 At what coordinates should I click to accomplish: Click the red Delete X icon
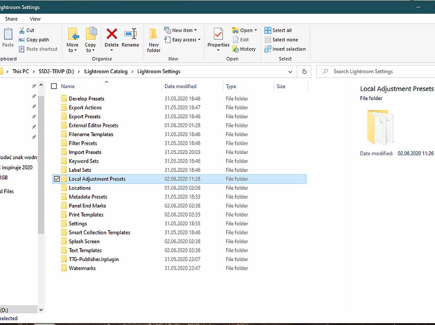point(112,34)
